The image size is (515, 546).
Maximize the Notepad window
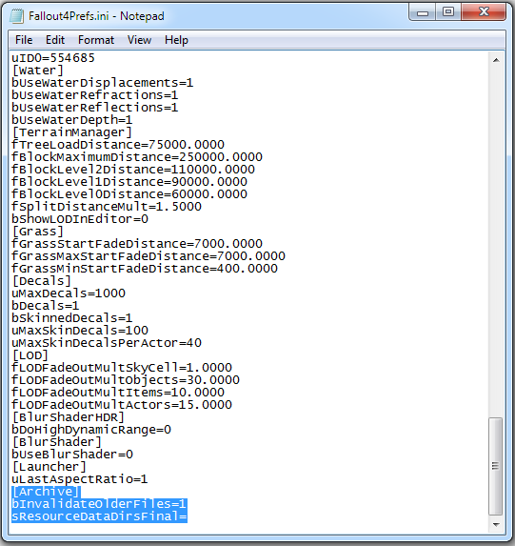pyautogui.click(x=448, y=12)
